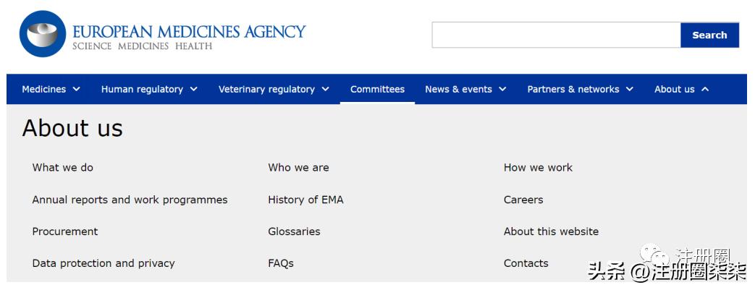Click the European Medicines Agency logo
The width and height of the screenshot is (755, 290).
[163, 35]
